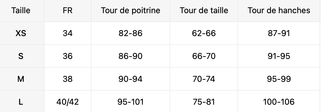Click the Tour de hanches header

tap(279, 11)
